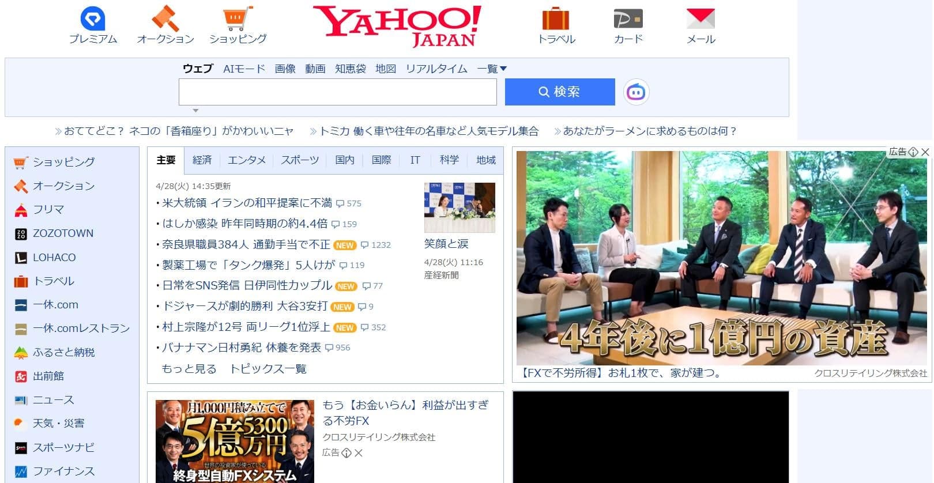The image size is (934, 483).
Task: Click comment icon next to 米大統領 headline
Action: click(x=340, y=203)
